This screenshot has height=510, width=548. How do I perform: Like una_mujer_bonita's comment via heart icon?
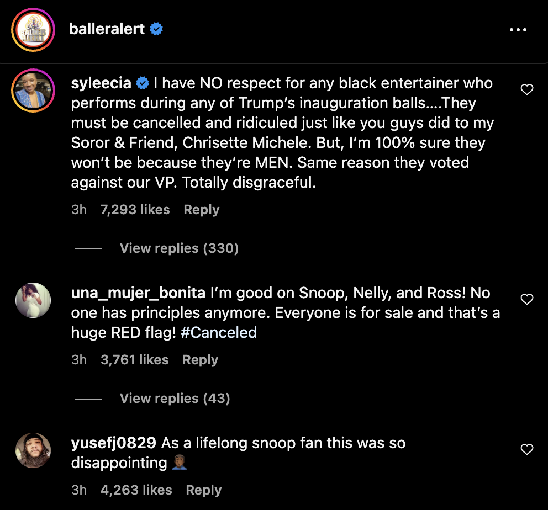(x=527, y=298)
